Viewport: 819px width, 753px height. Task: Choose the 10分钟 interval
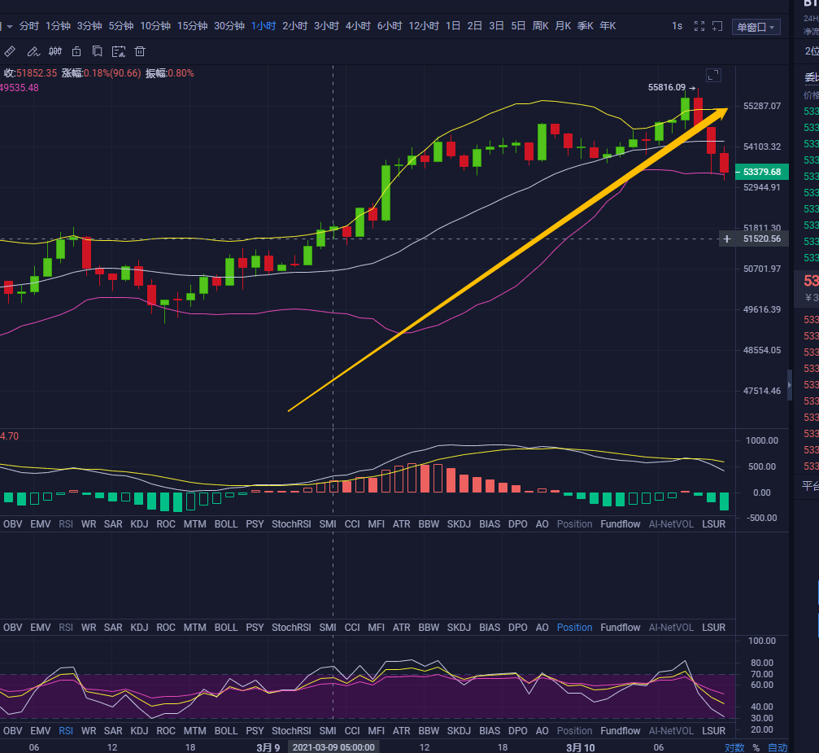pos(155,26)
